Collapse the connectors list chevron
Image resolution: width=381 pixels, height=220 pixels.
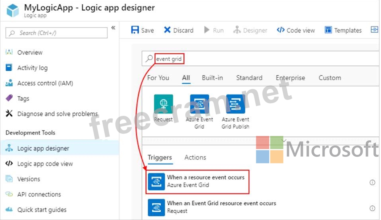[284, 140]
